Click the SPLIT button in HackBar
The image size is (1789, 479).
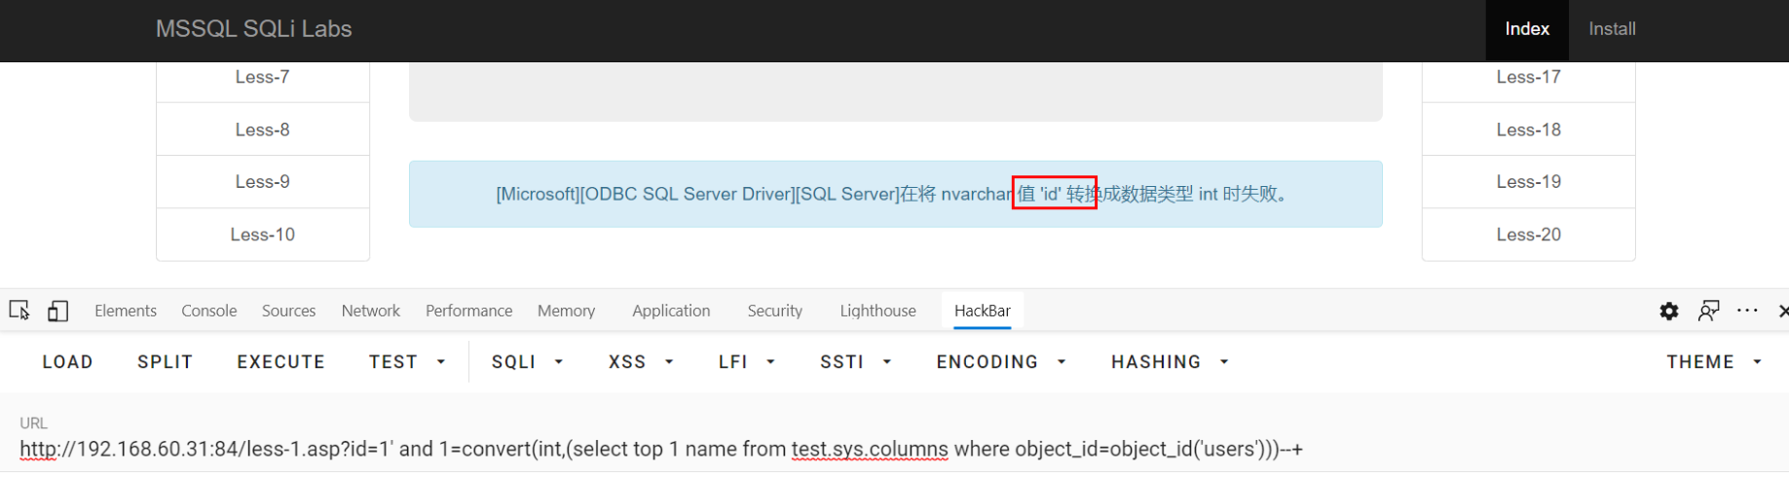(x=165, y=362)
